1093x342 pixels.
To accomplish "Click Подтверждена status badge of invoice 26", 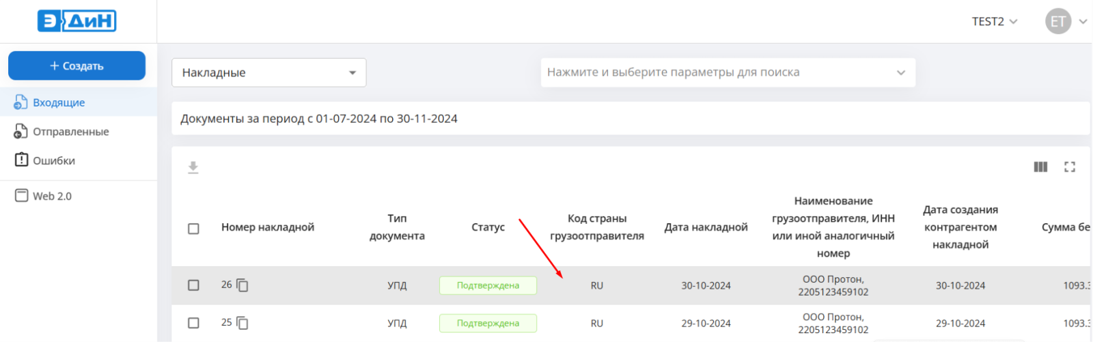I will tap(488, 285).
